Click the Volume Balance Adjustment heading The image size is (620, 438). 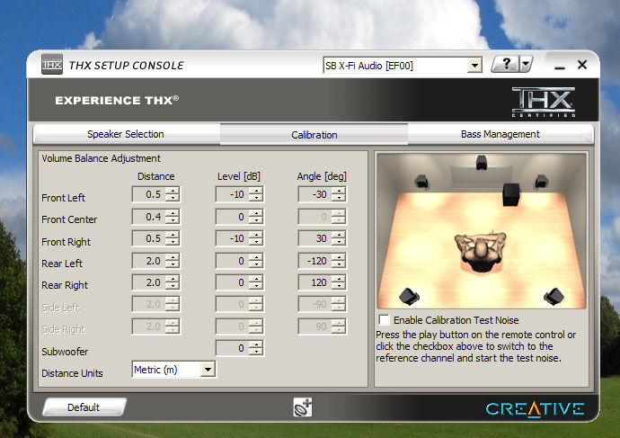coord(101,158)
